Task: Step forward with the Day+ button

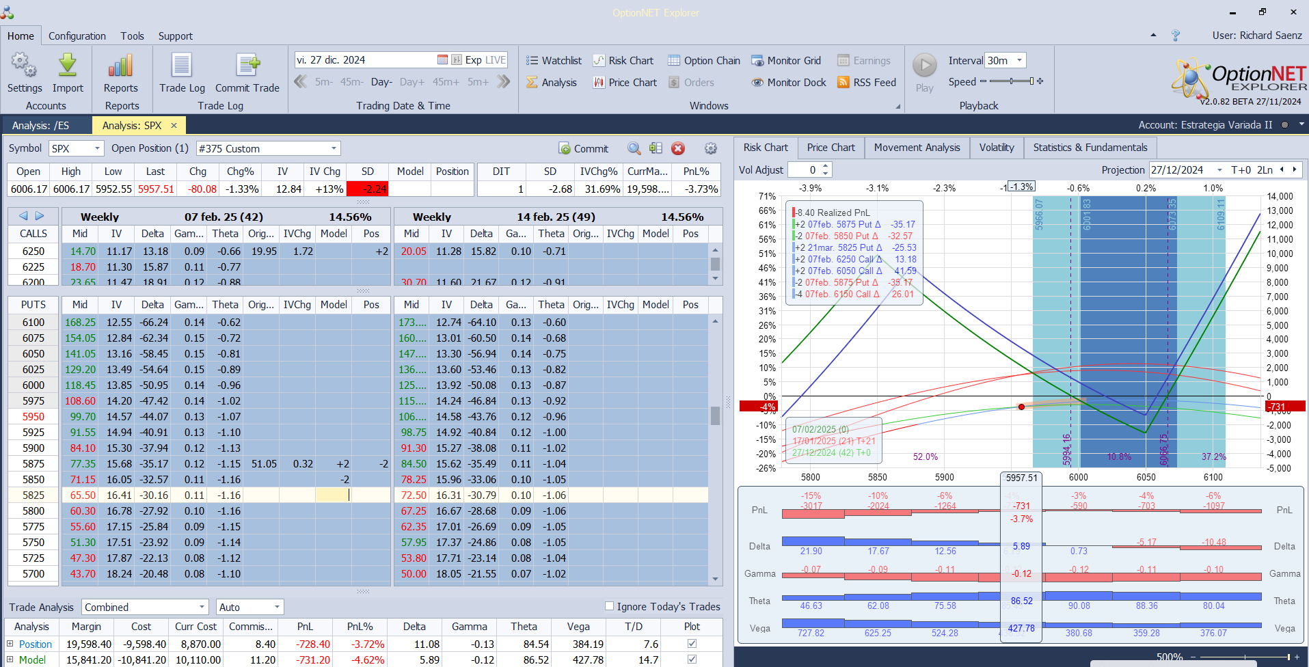Action: click(411, 82)
